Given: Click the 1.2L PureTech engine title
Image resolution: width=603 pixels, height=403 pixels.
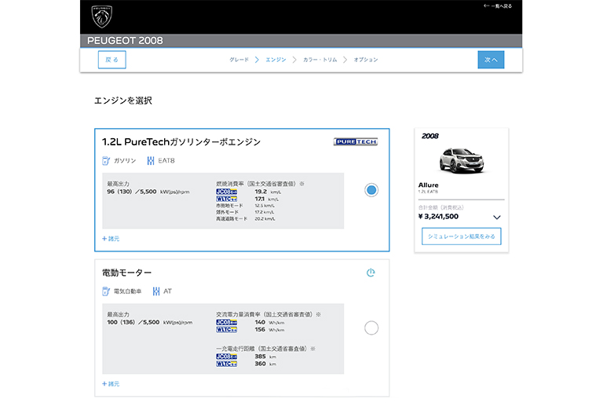Looking at the screenshot, I should pyautogui.click(x=181, y=142).
